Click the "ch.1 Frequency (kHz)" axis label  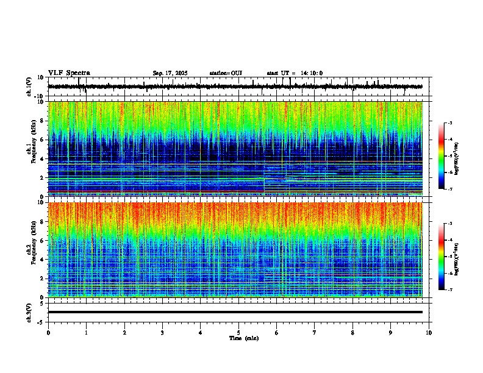tap(31, 141)
